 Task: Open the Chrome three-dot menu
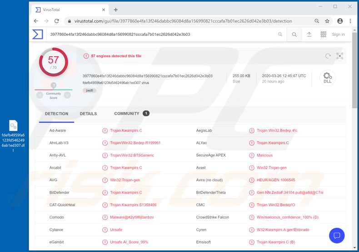(x=350, y=21)
